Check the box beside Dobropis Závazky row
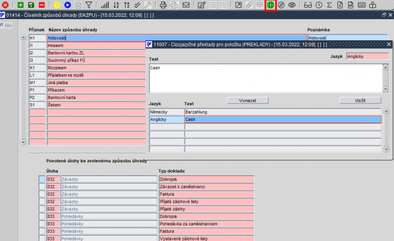The width and height of the screenshot is (394, 241). click(42, 179)
